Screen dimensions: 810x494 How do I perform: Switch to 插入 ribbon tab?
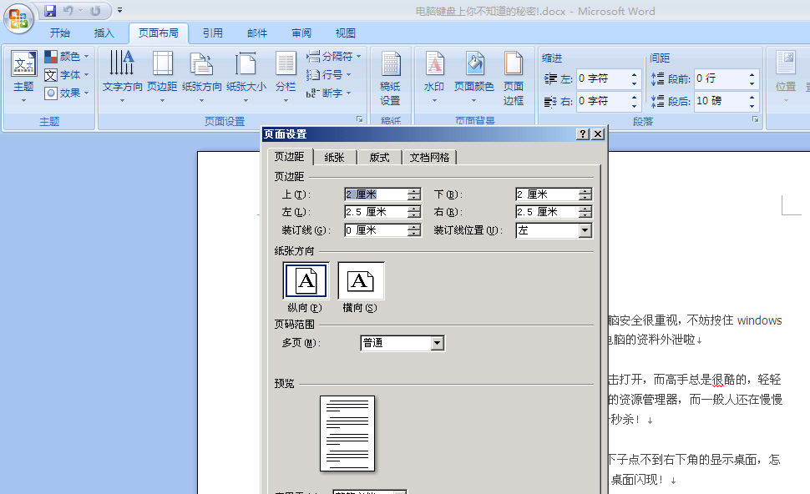point(104,33)
